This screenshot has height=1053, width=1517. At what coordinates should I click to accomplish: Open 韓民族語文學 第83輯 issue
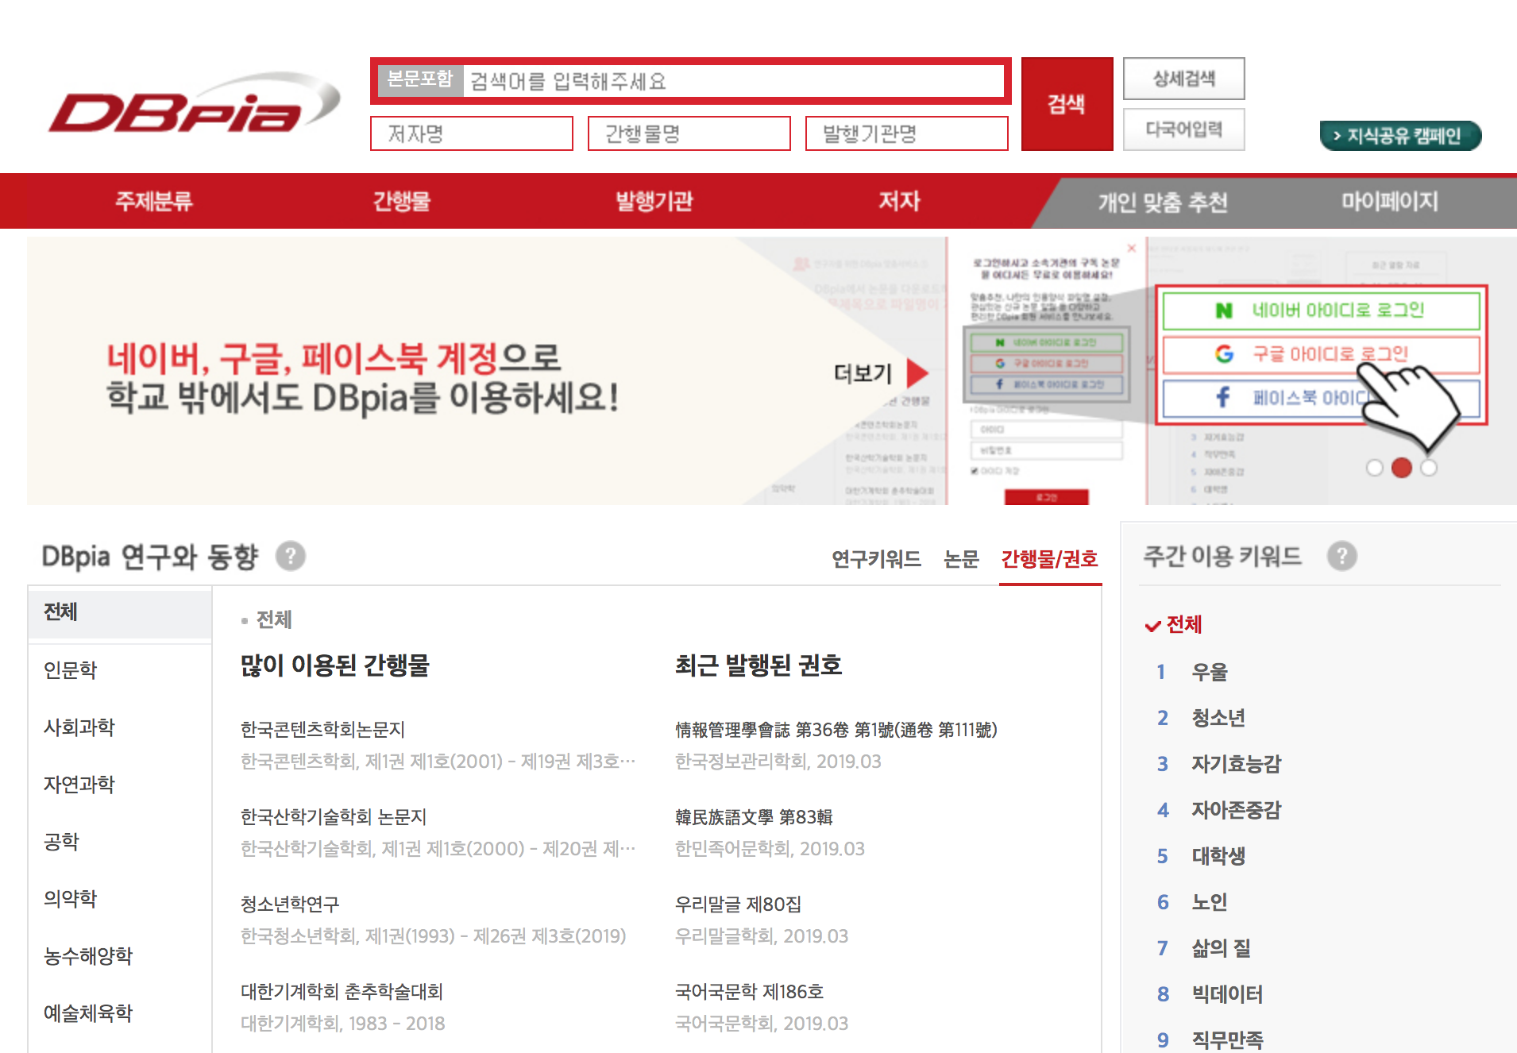coord(754,817)
